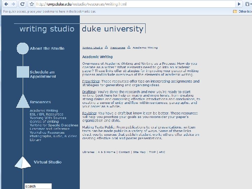Viewport: 252px width, 189px height.
Task: Open the Virtual Studio section
Action: tap(48, 162)
